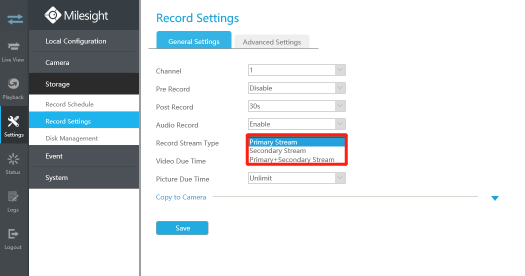
Task: Go to Playback icon
Action: pyautogui.click(x=13, y=83)
